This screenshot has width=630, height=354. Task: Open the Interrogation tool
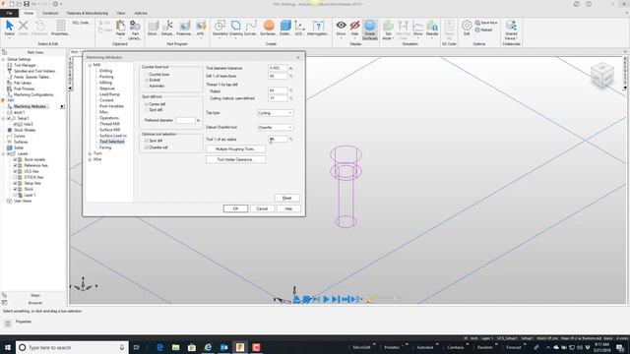pyautogui.click(x=318, y=29)
